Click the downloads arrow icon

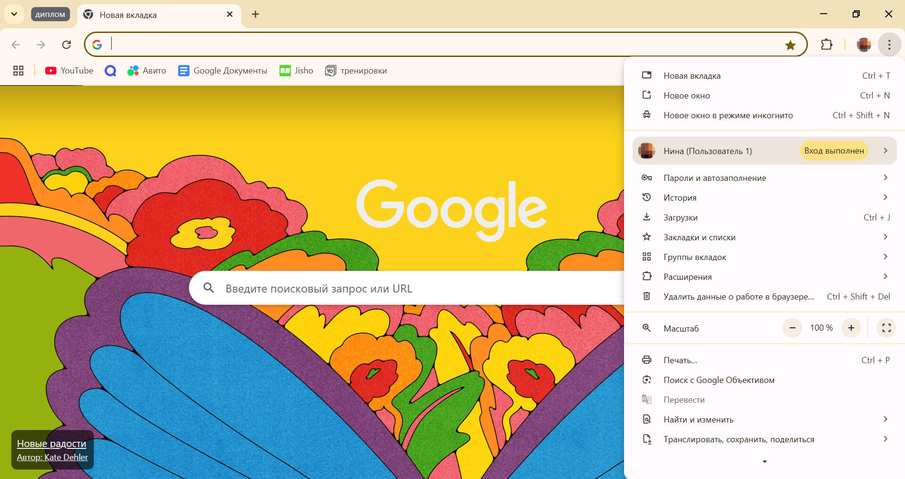[x=647, y=217]
